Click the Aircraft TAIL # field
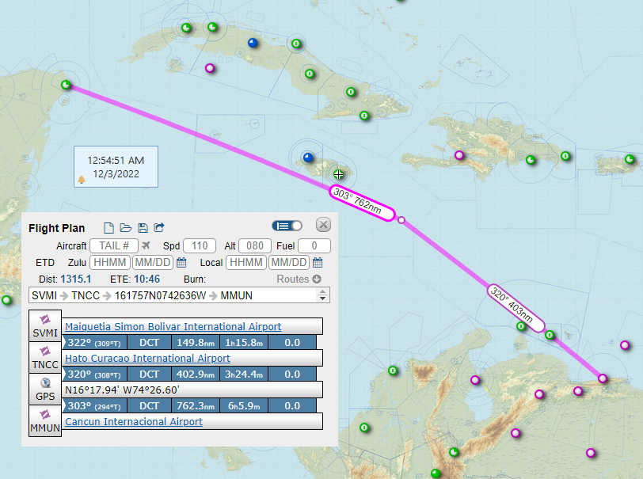Screen dimensions: 643x479 tap(114, 245)
